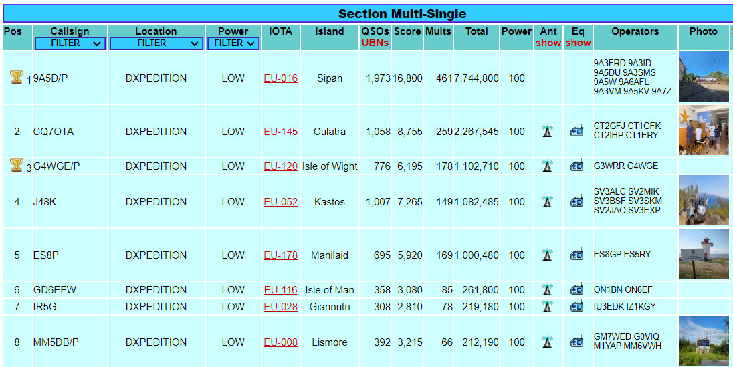Open antenna icon for GD6EFW

point(547,290)
